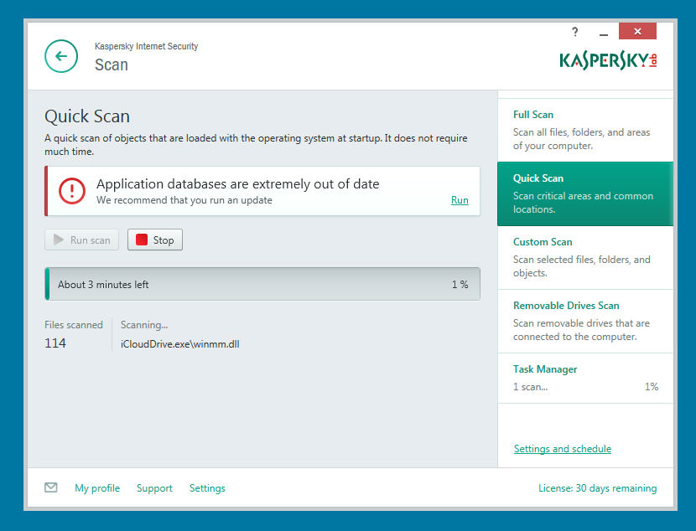This screenshot has height=531, width=696.
Task: Click the 'About 3 minutes left' text
Action: coord(103,285)
